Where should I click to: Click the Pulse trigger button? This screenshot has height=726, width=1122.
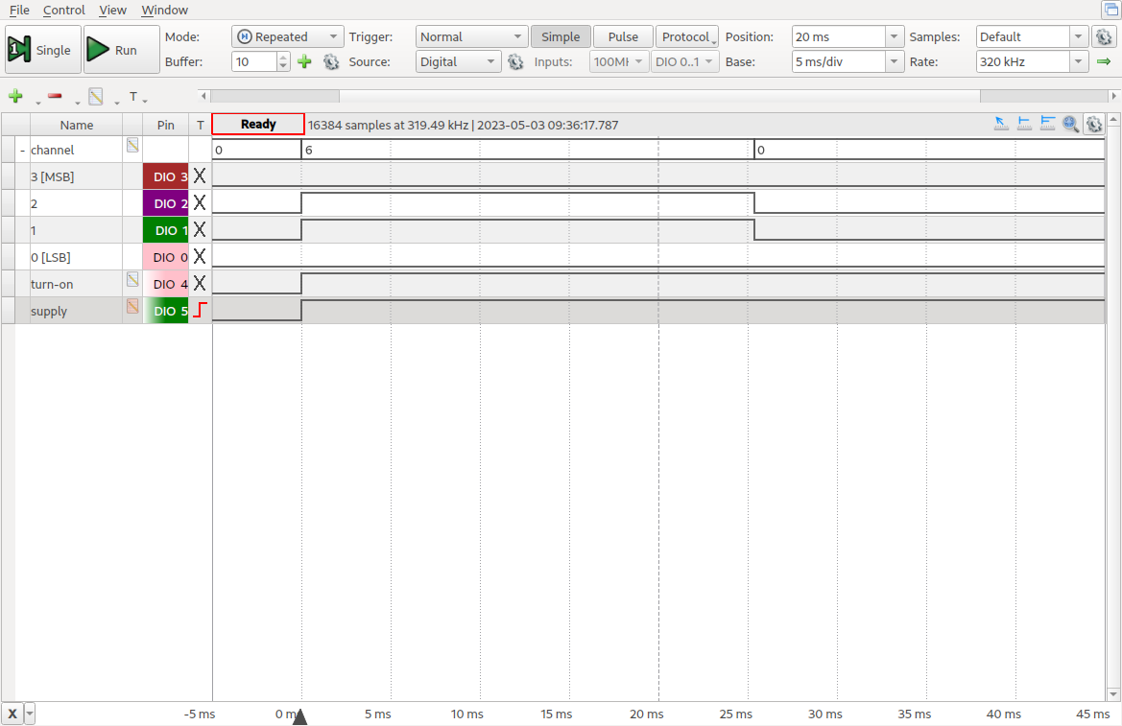(x=623, y=36)
